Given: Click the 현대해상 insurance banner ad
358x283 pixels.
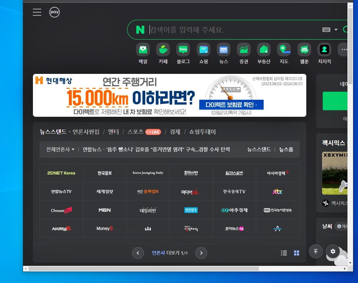Looking at the screenshot, I should coord(169,95).
